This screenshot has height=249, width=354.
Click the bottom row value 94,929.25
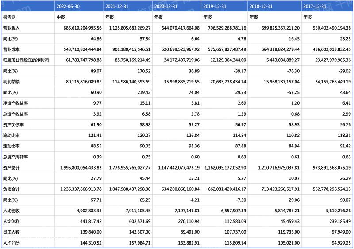(341, 243)
